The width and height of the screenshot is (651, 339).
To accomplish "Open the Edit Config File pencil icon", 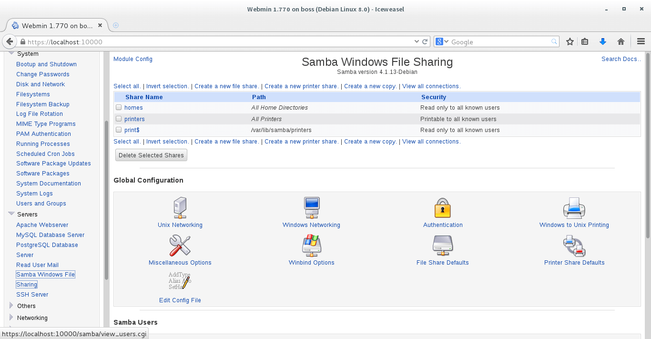I will pos(180,281).
